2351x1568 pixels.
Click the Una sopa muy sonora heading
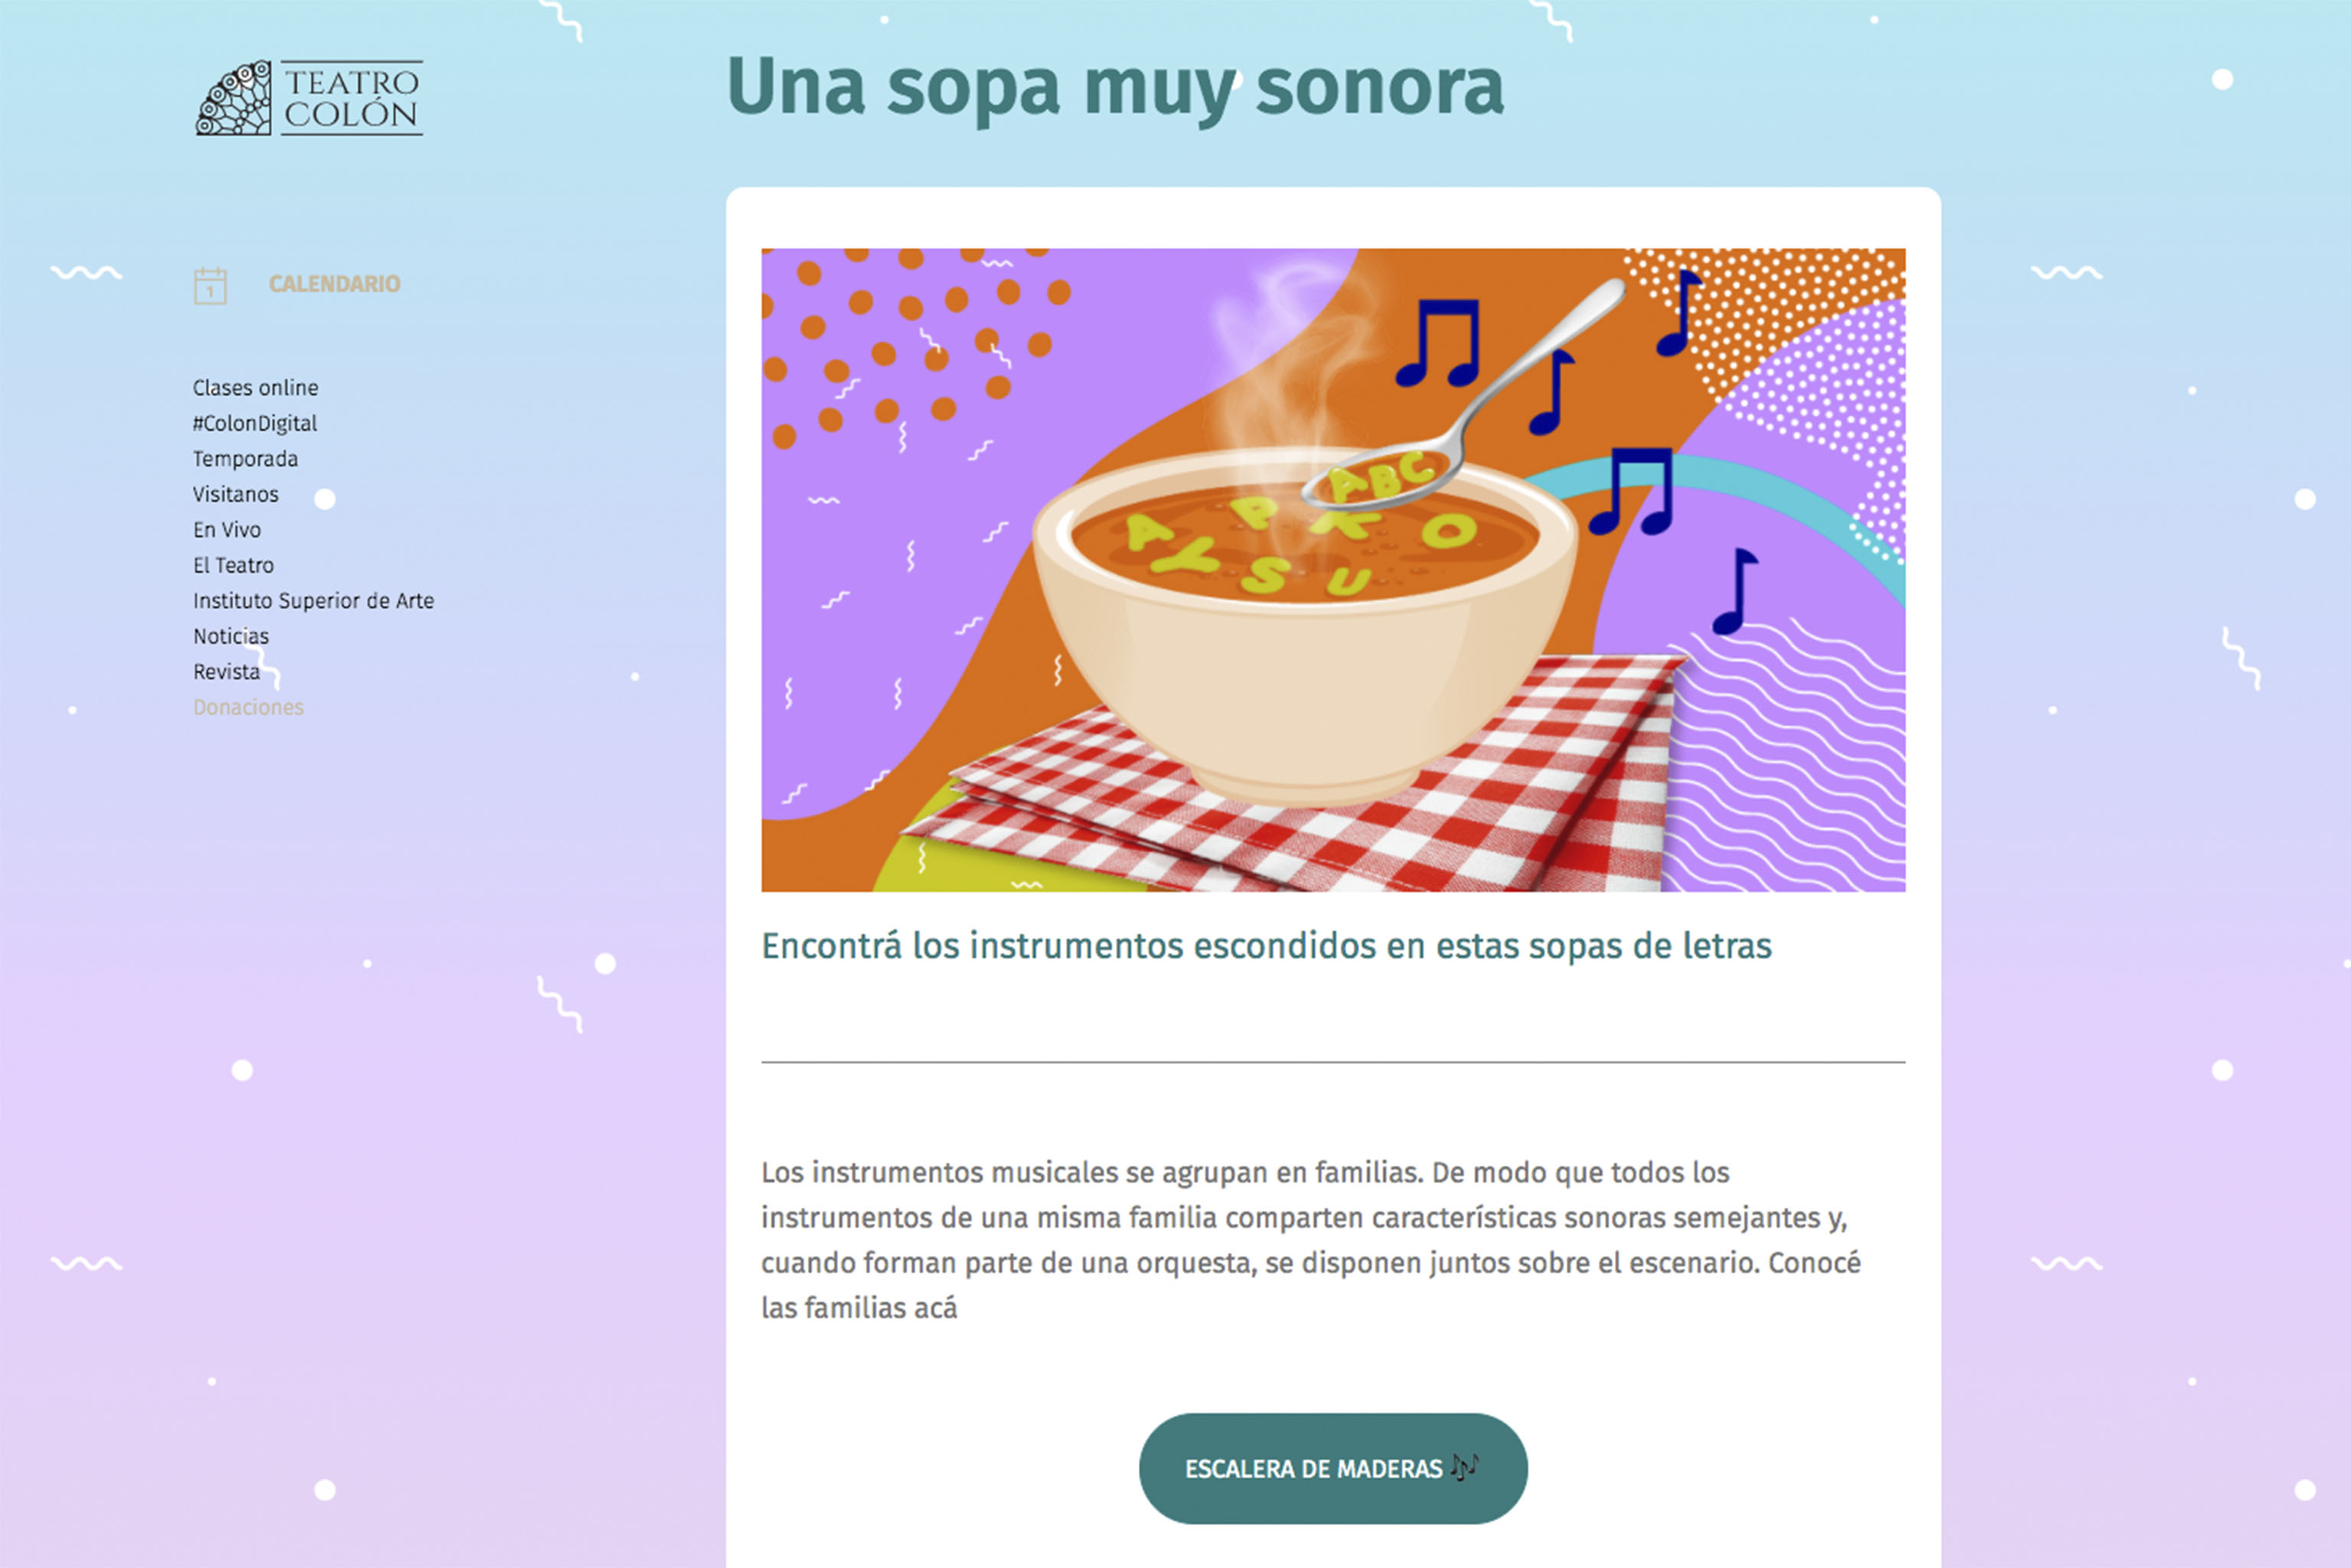point(1114,87)
